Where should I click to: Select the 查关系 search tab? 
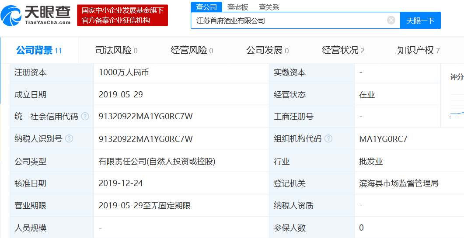click(269, 7)
